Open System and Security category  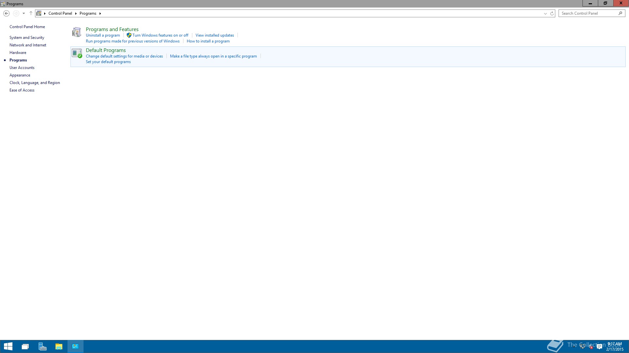point(27,38)
